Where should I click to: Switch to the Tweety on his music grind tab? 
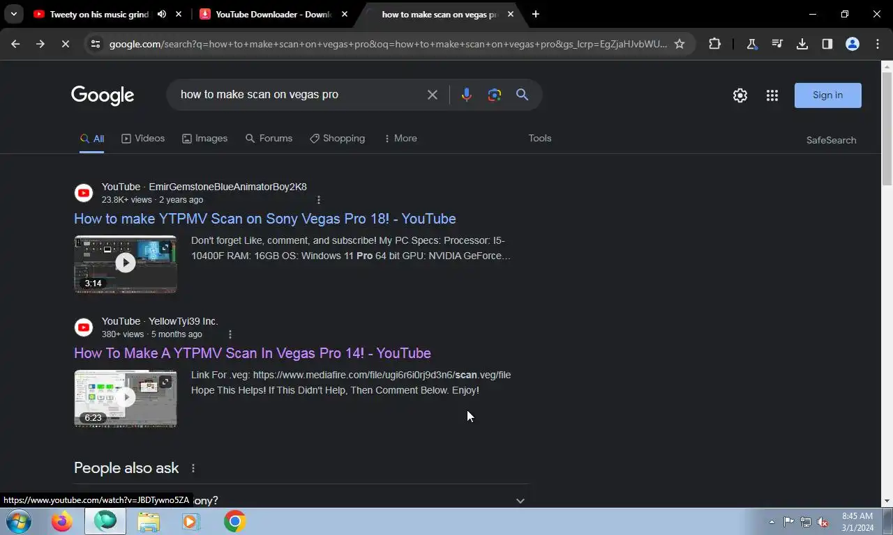coord(98,14)
